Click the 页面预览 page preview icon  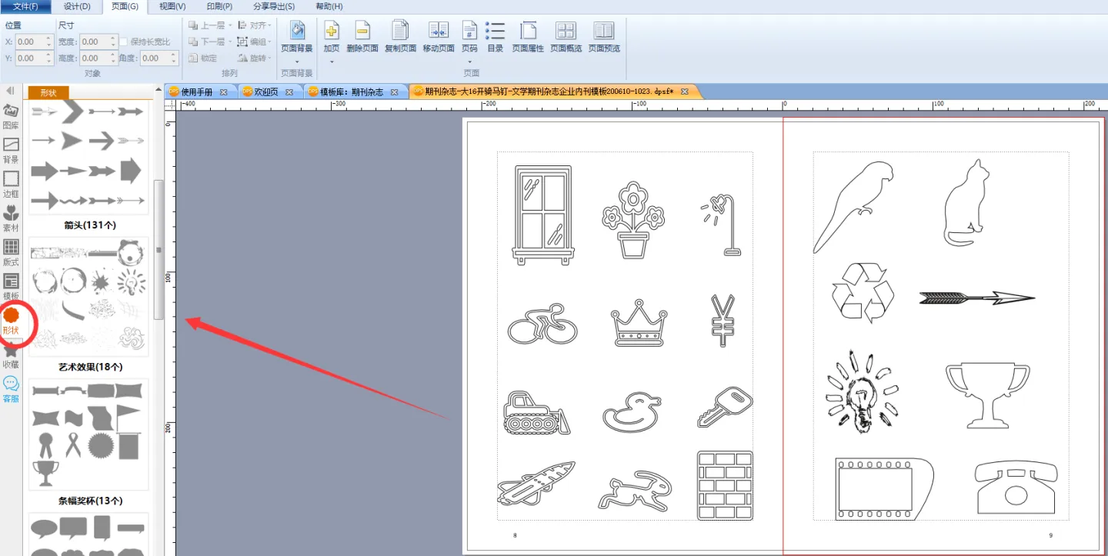pyautogui.click(x=604, y=36)
